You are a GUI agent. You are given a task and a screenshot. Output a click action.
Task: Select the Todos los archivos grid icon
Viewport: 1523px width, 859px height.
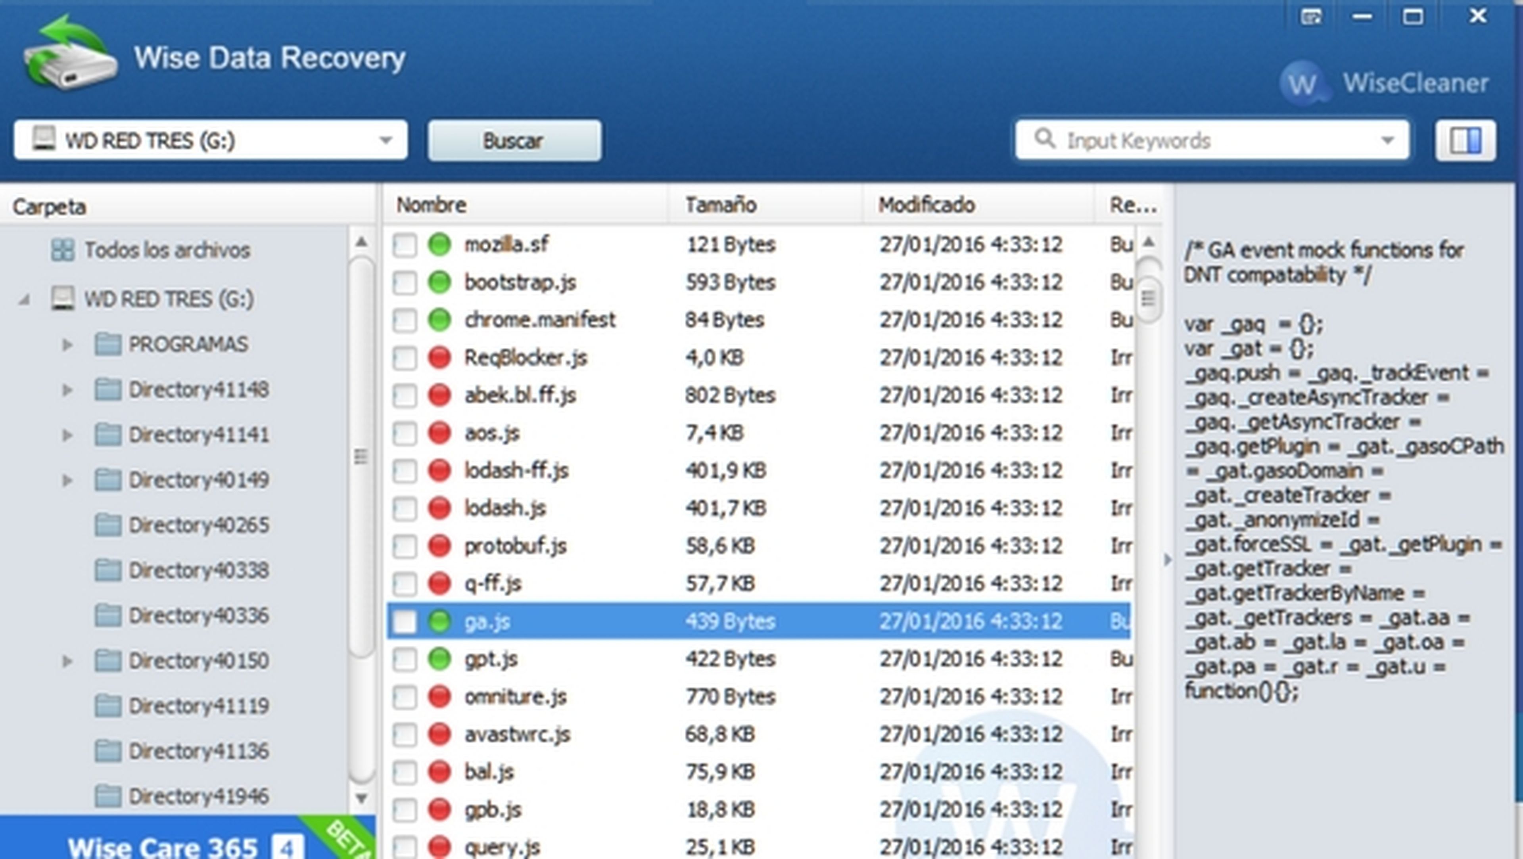pos(63,249)
